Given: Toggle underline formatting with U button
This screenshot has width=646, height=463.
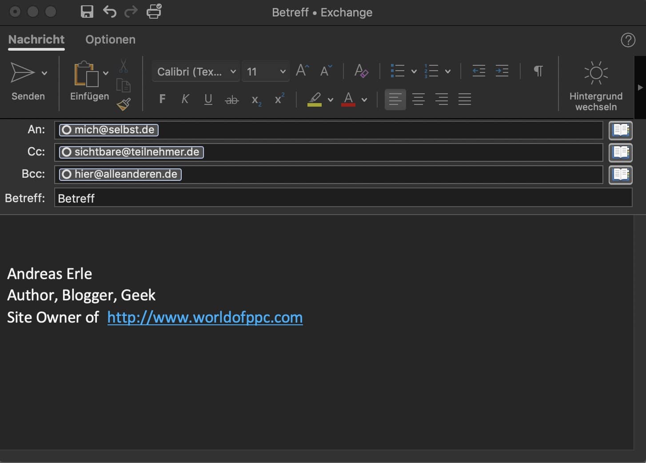Looking at the screenshot, I should coord(208,99).
